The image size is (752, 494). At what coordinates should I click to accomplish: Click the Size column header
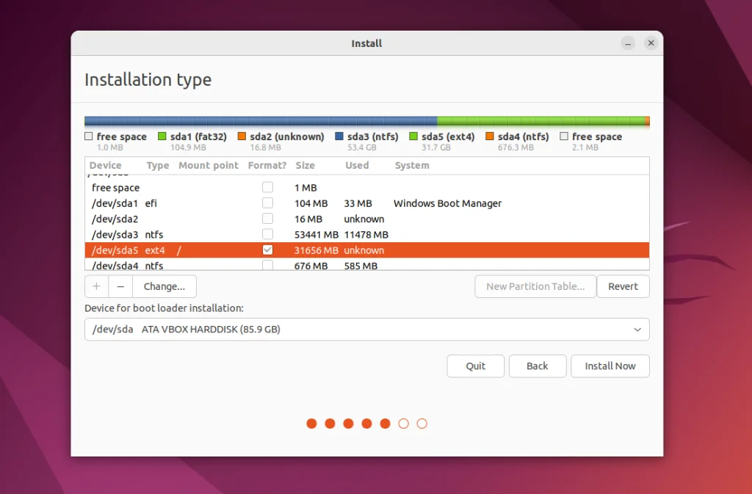click(305, 165)
